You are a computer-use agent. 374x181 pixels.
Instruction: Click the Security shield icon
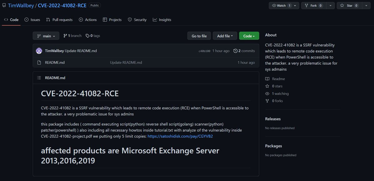[x=130, y=20]
